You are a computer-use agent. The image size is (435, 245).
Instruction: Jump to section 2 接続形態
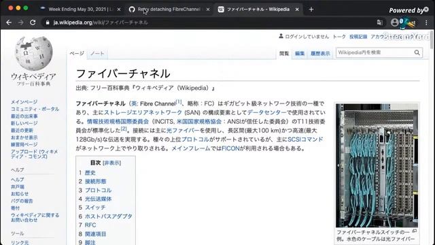95,182
